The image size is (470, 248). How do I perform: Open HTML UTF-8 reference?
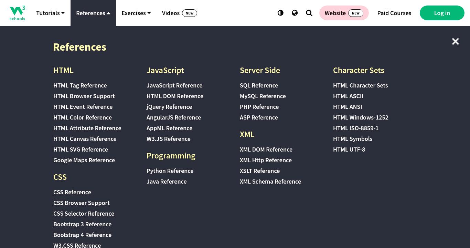click(349, 149)
